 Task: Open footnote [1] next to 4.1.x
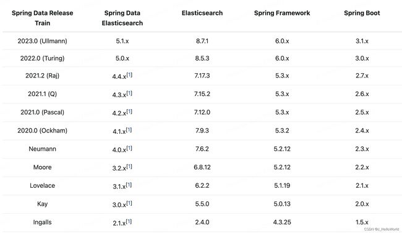pos(129,130)
